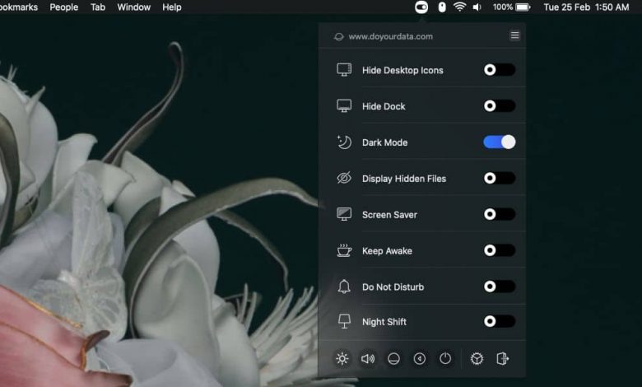Screen dimensions: 642x387
Task: Turn on the Screen Saver switch
Action: tap(499, 214)
